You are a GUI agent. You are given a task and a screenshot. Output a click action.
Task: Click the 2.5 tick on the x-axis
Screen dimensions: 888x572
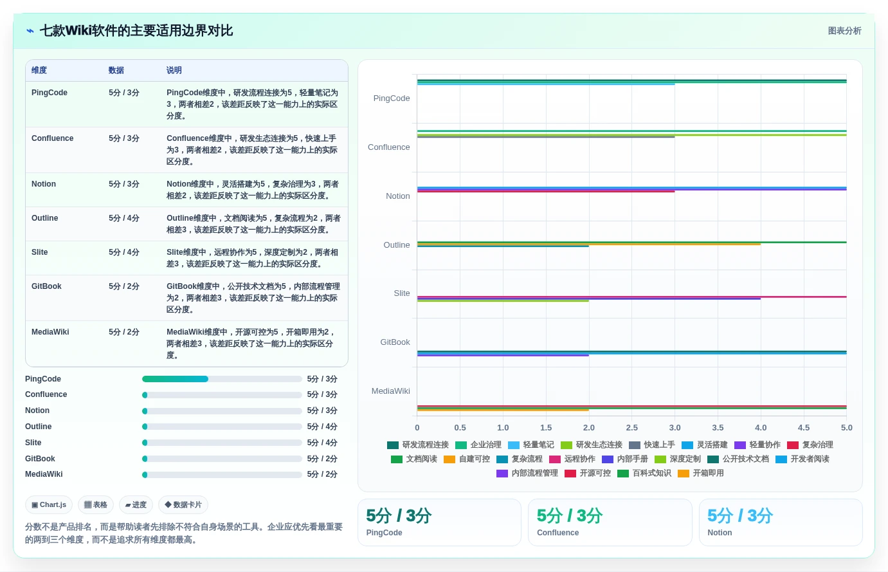(x=632, y=428)
